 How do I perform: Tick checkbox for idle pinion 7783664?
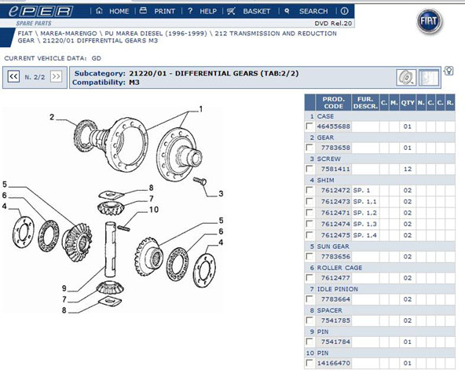click(309, 299)
